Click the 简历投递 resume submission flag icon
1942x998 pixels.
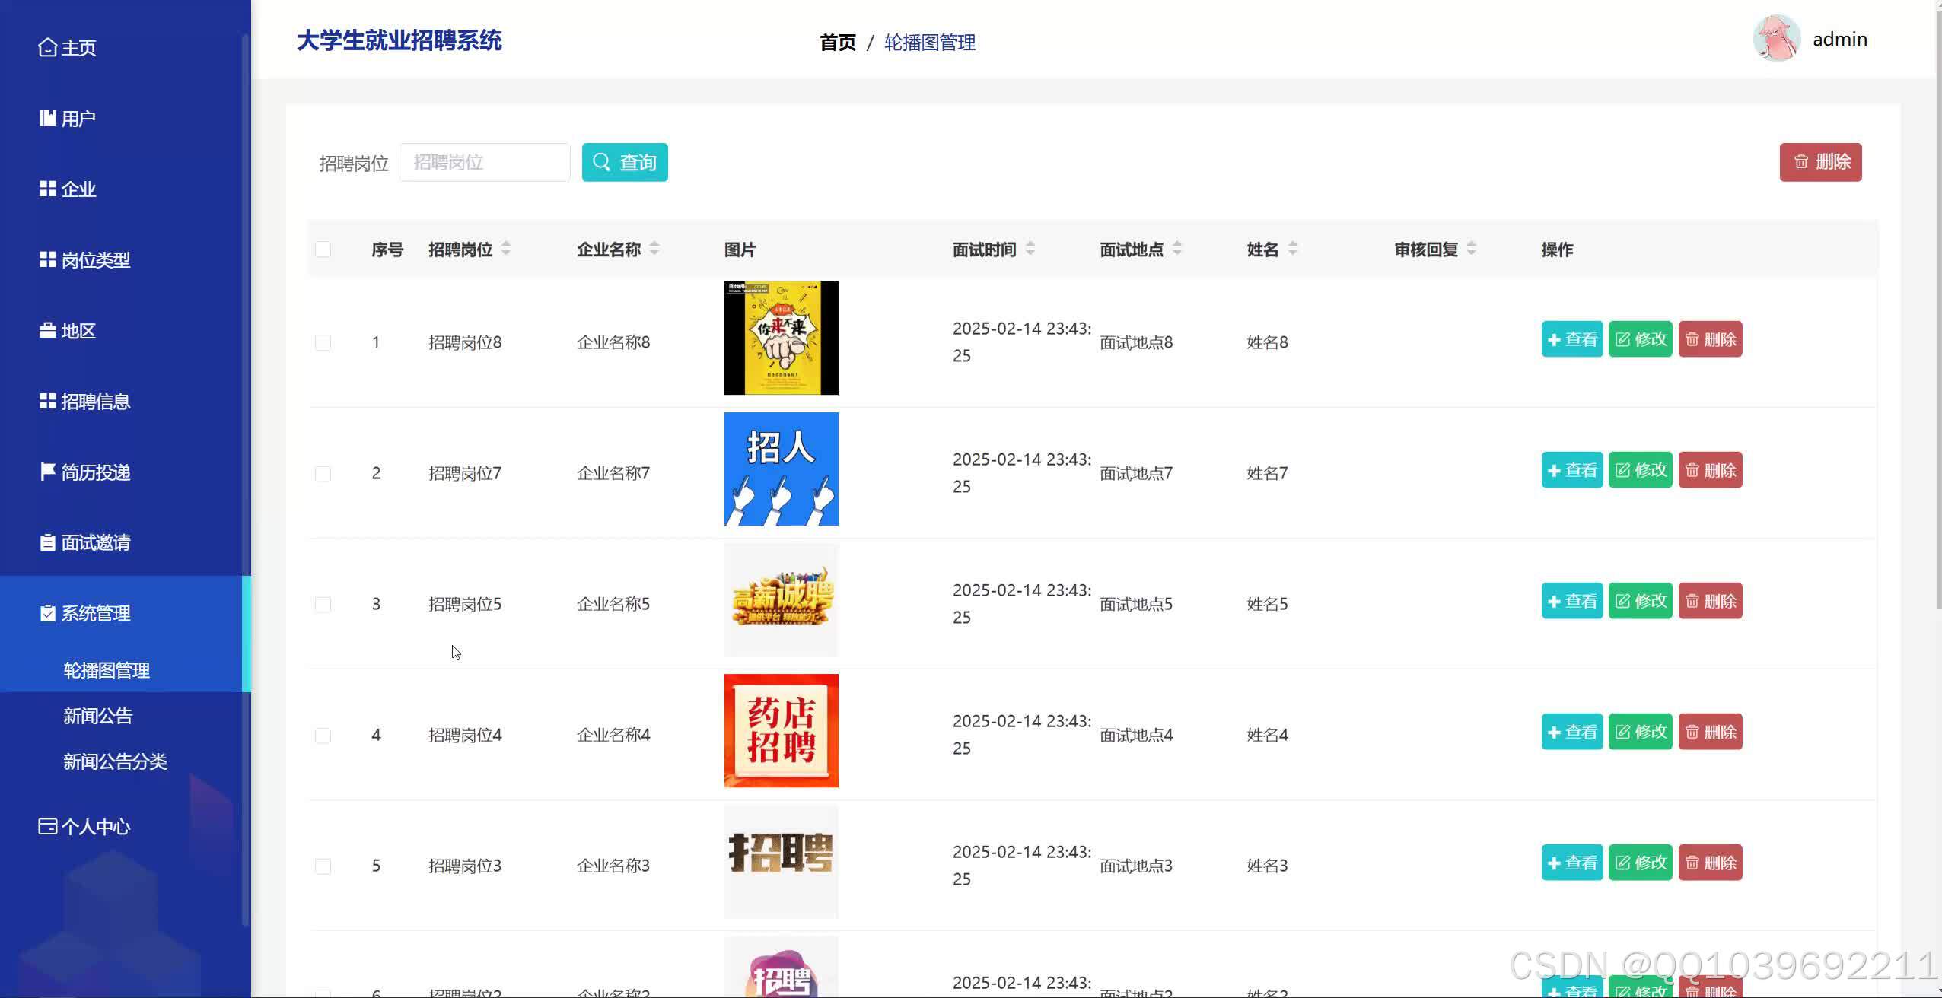46,472
